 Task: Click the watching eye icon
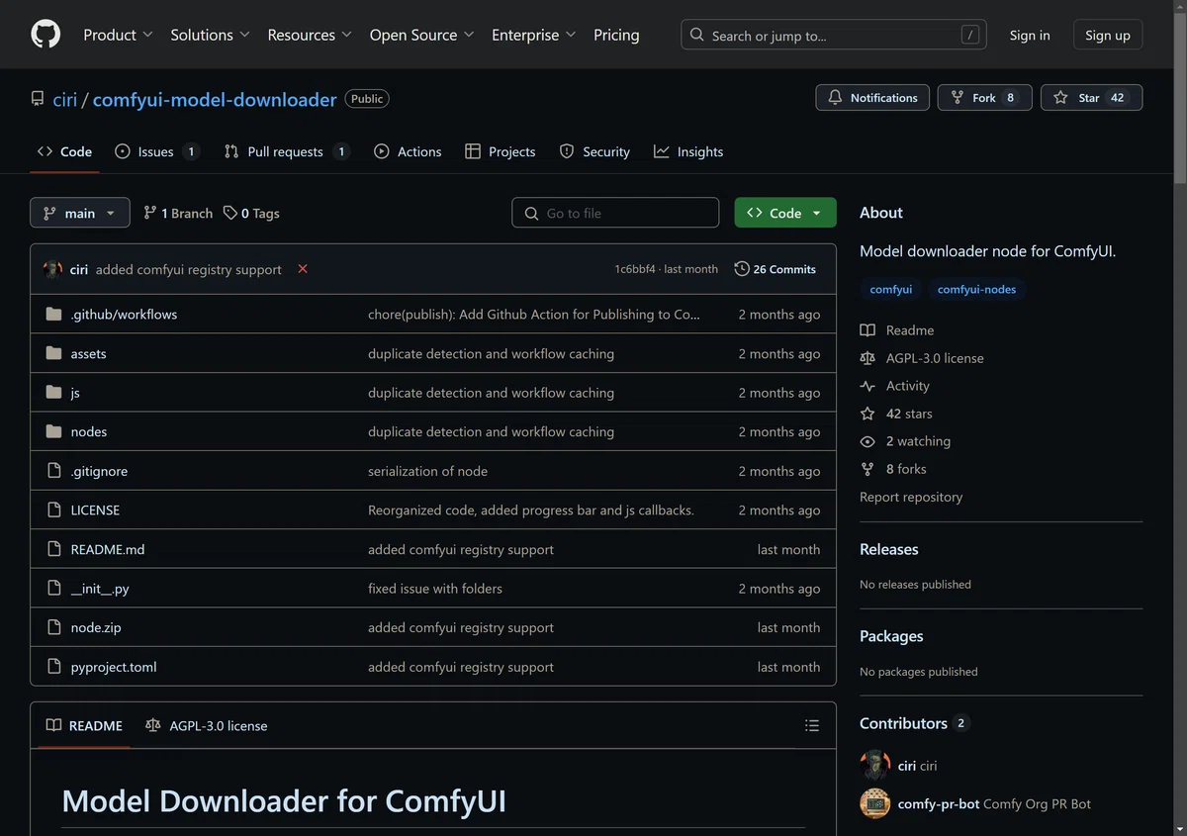pyautogui.click(x=867, y=441)
